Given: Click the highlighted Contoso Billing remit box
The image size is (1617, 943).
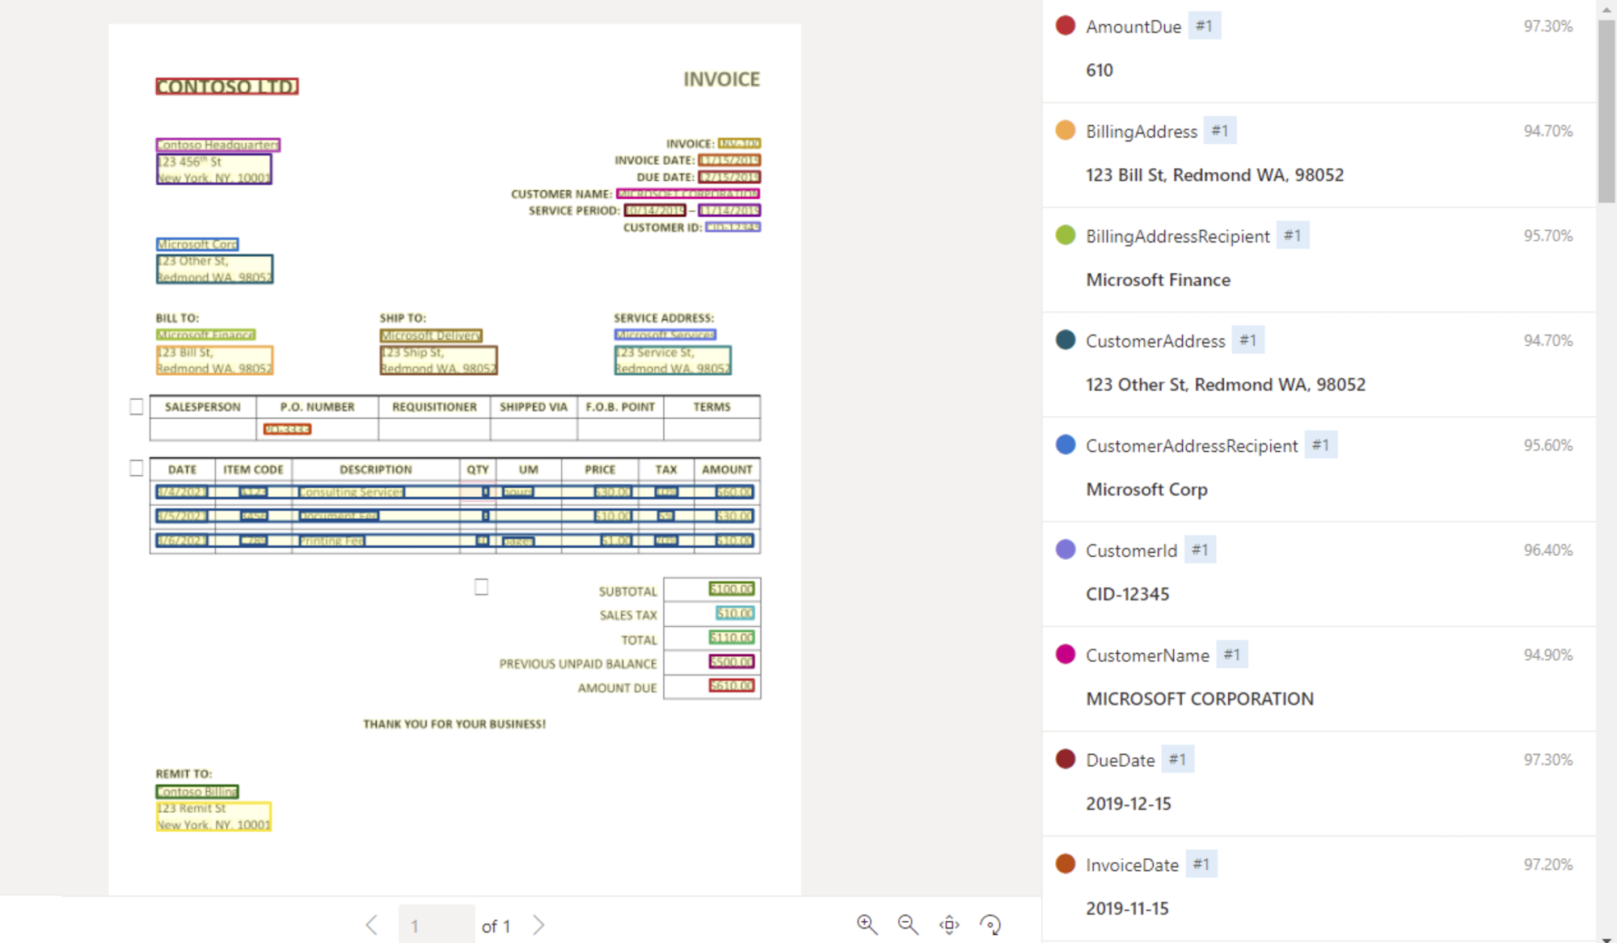Looking at the screenshot, I should click(197, 792).
